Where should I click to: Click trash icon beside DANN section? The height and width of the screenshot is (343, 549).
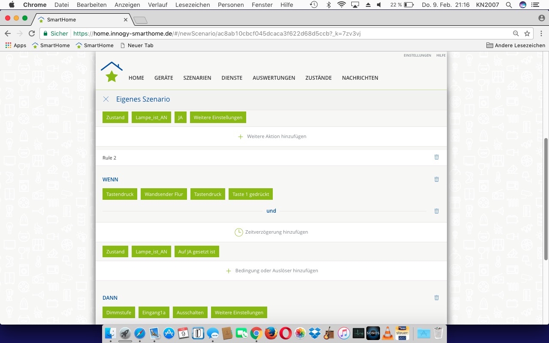[437, 298]
